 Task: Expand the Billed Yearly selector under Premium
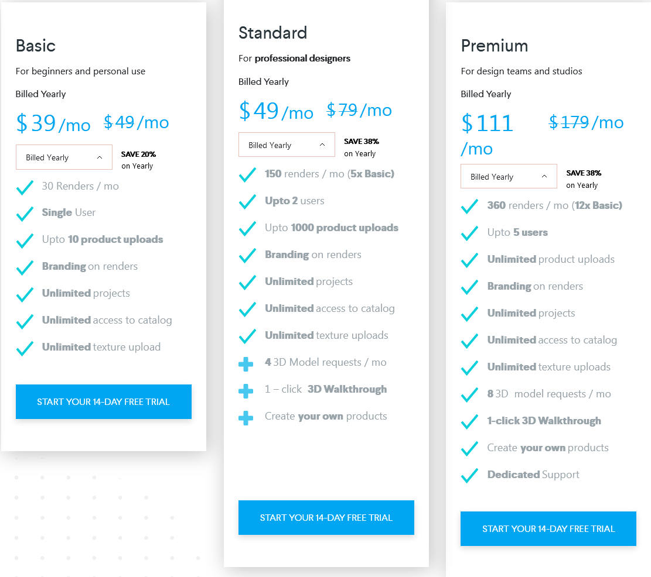coord(509,176)
